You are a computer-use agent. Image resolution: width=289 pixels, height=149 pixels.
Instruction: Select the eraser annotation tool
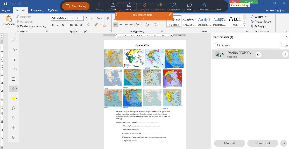(x=13, y=108)
